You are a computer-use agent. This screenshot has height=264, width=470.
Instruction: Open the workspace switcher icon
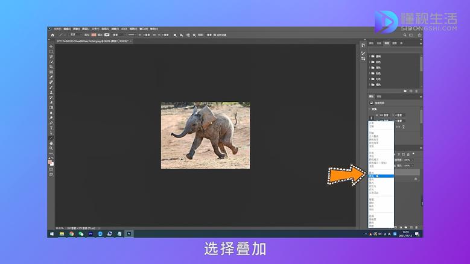[x=411, y=35]
